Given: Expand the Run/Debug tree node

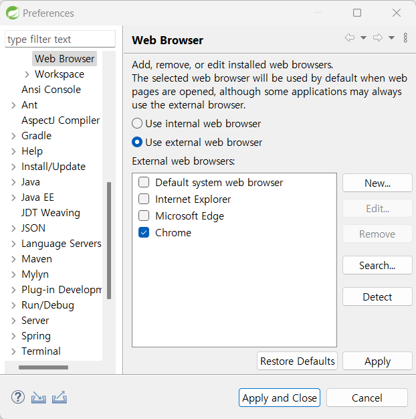Looking at the screenshot, I should tap(13, 305).
